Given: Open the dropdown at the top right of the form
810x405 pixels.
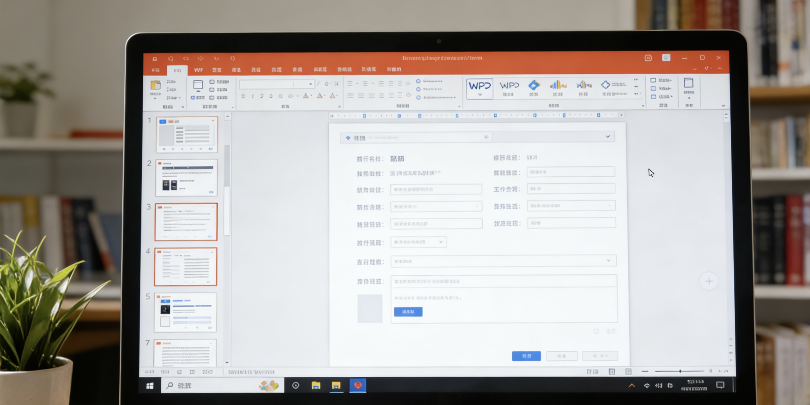Looking at the screenshot, I should [607, 137].
